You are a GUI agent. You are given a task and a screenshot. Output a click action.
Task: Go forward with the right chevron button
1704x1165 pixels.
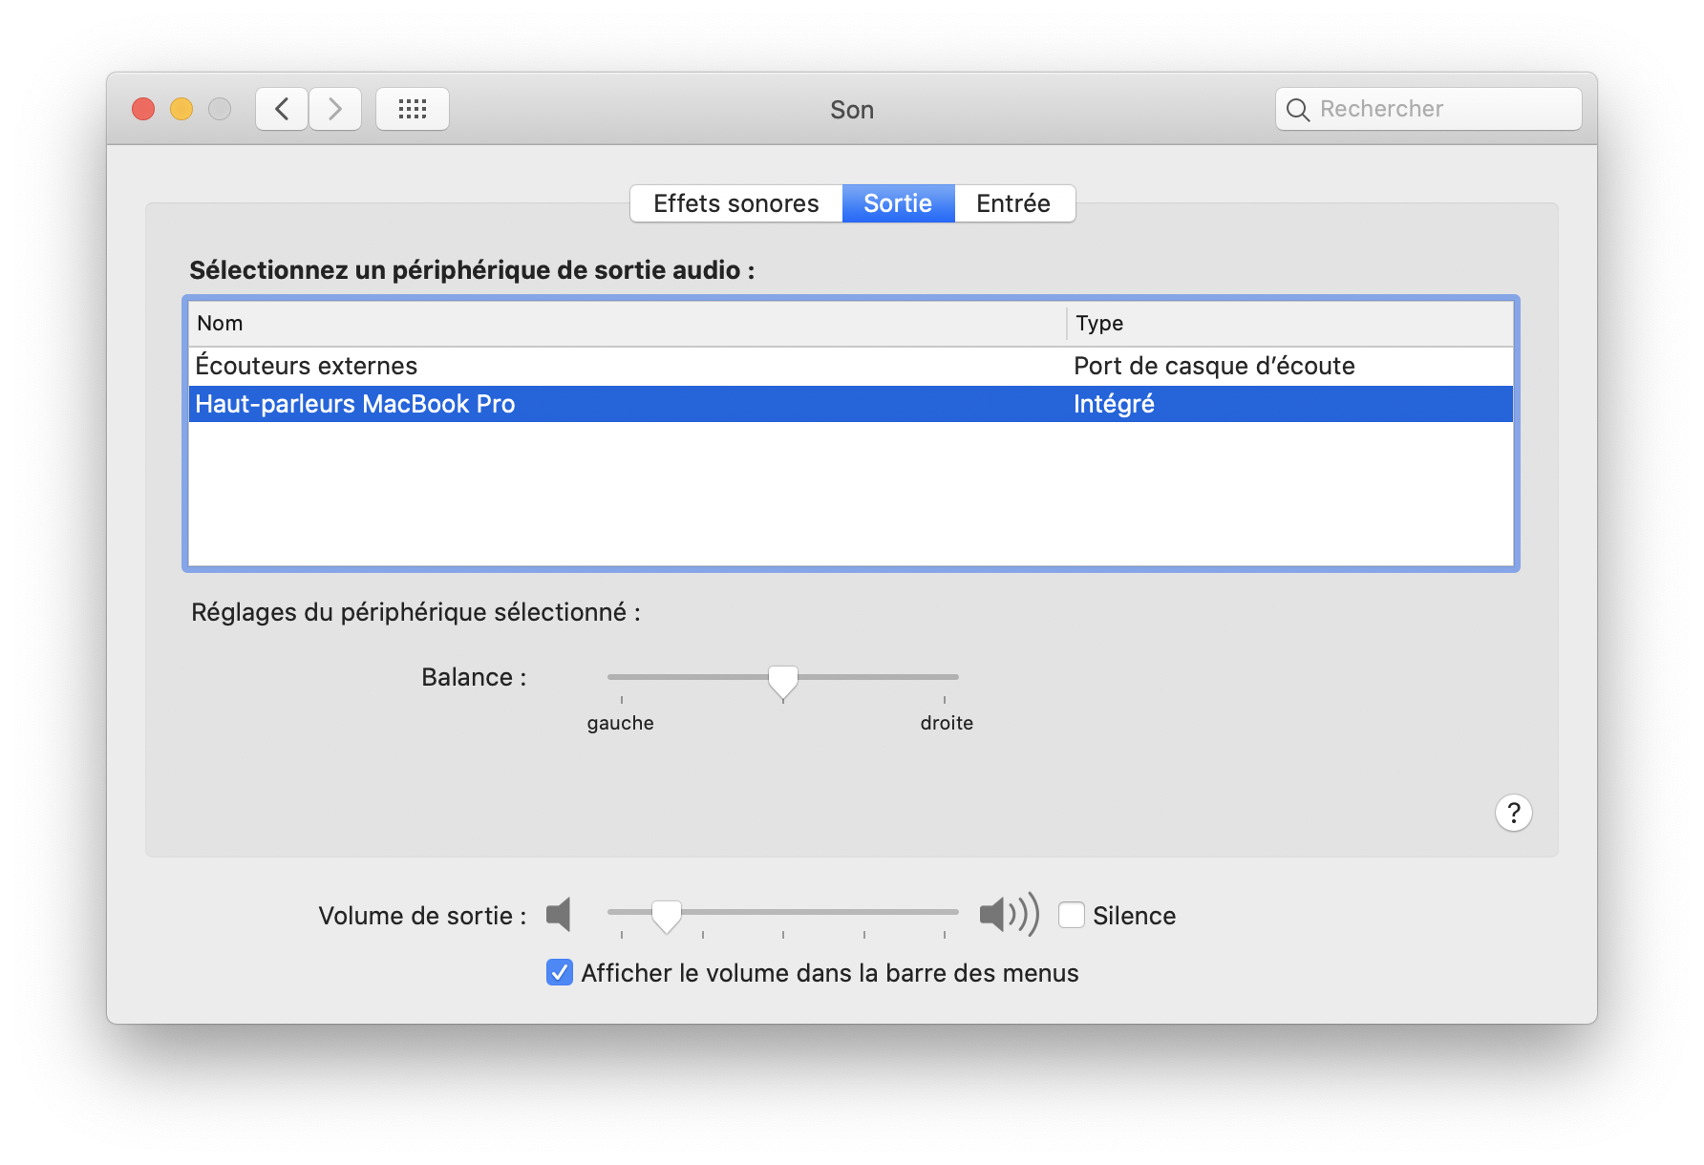[335, 109]
